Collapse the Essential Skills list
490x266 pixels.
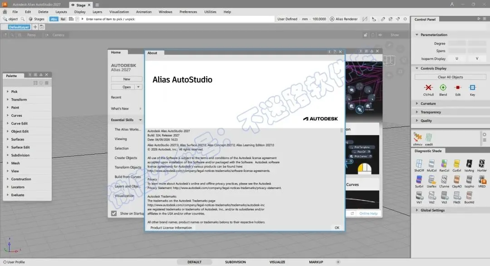[140, 120]
